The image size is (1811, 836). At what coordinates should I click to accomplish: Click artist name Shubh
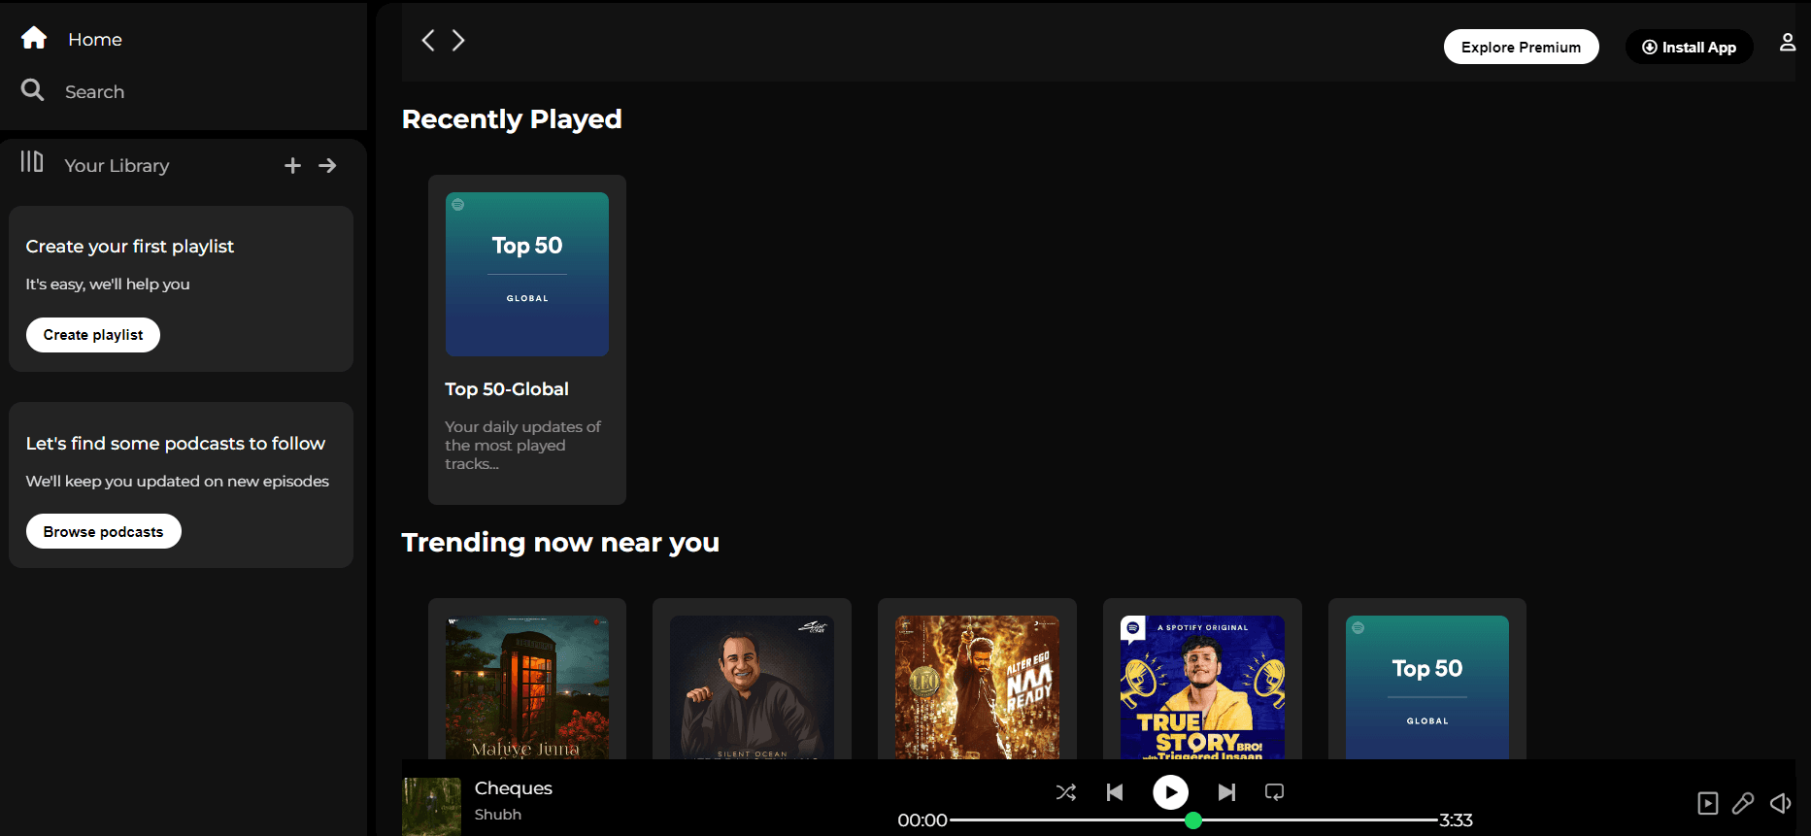[x=498, y=815]
